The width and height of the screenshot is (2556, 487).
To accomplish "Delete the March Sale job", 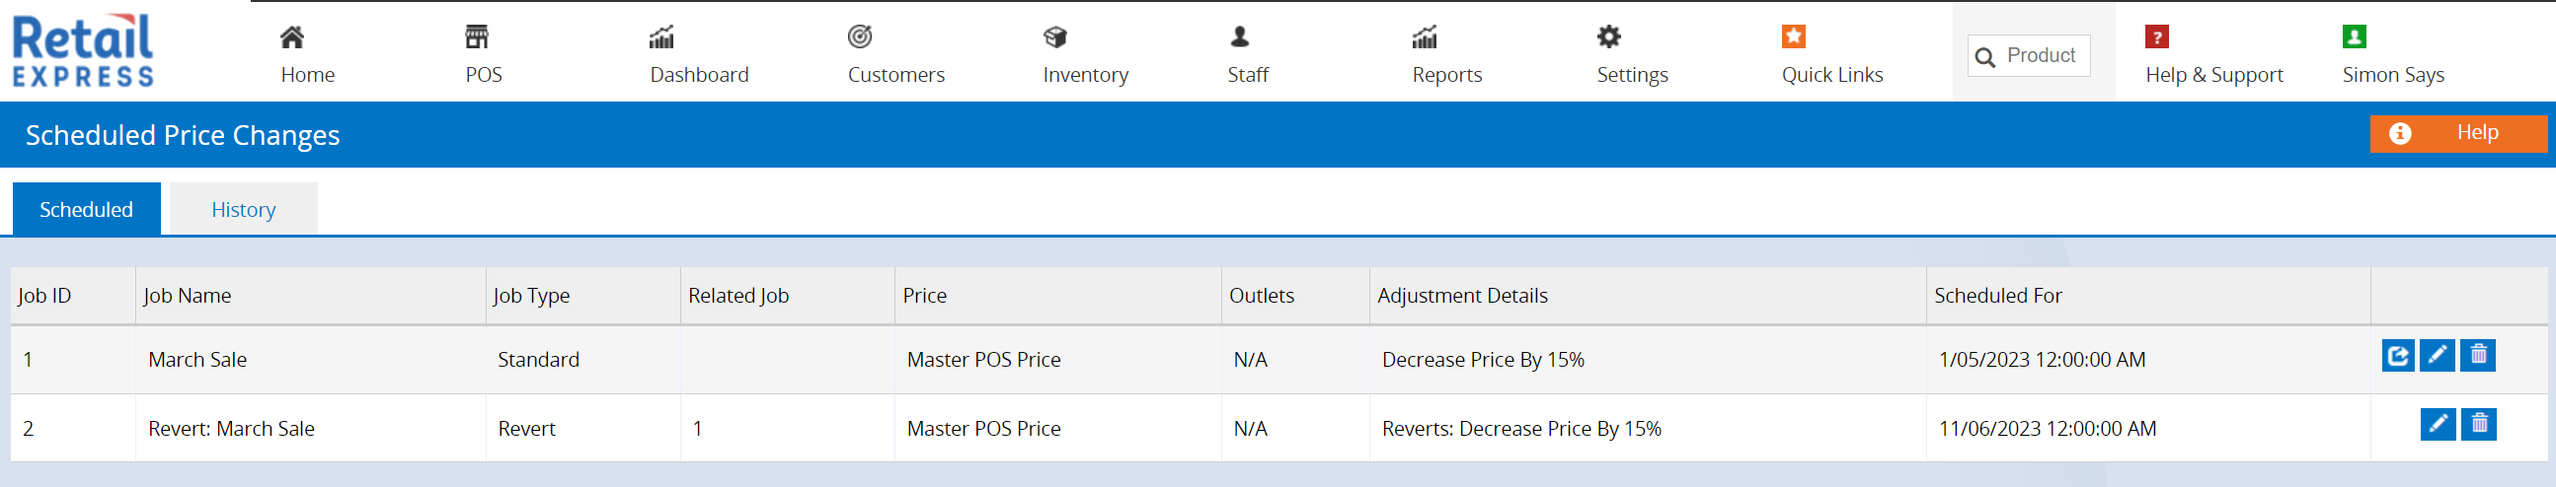I will 2479,355.
